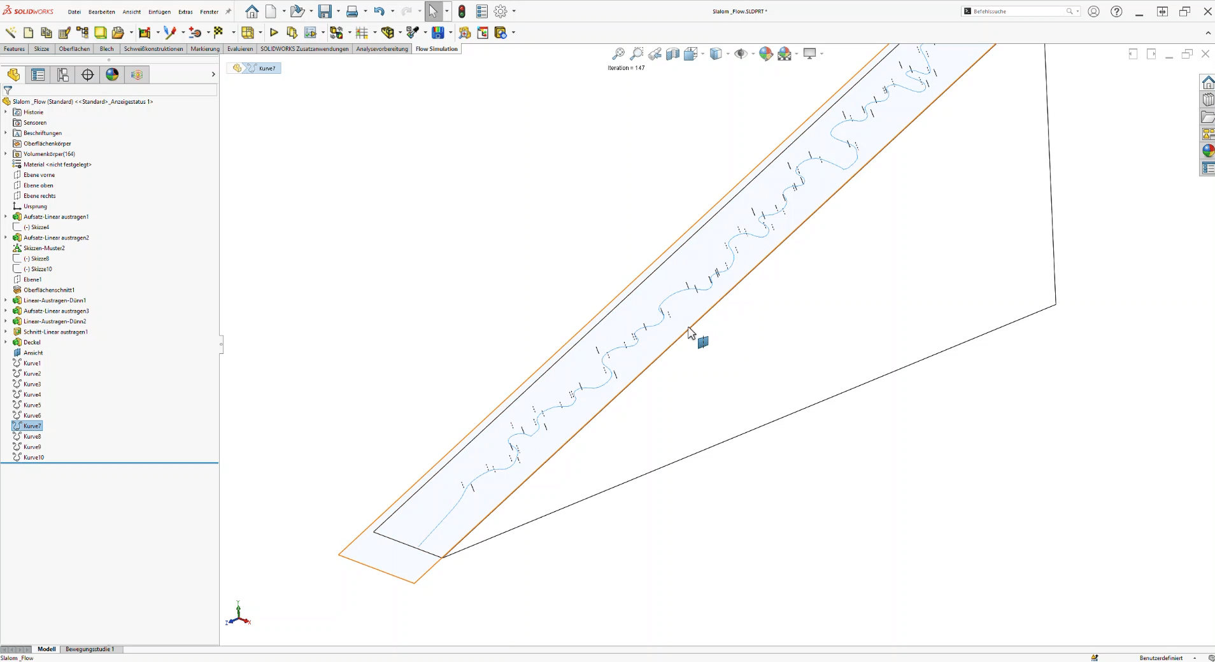Click the Befehlssuche search field
1215x662 pixels.
point(1019,11)
